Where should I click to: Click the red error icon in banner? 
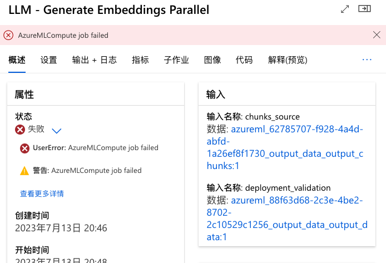(x=8, y=35)
